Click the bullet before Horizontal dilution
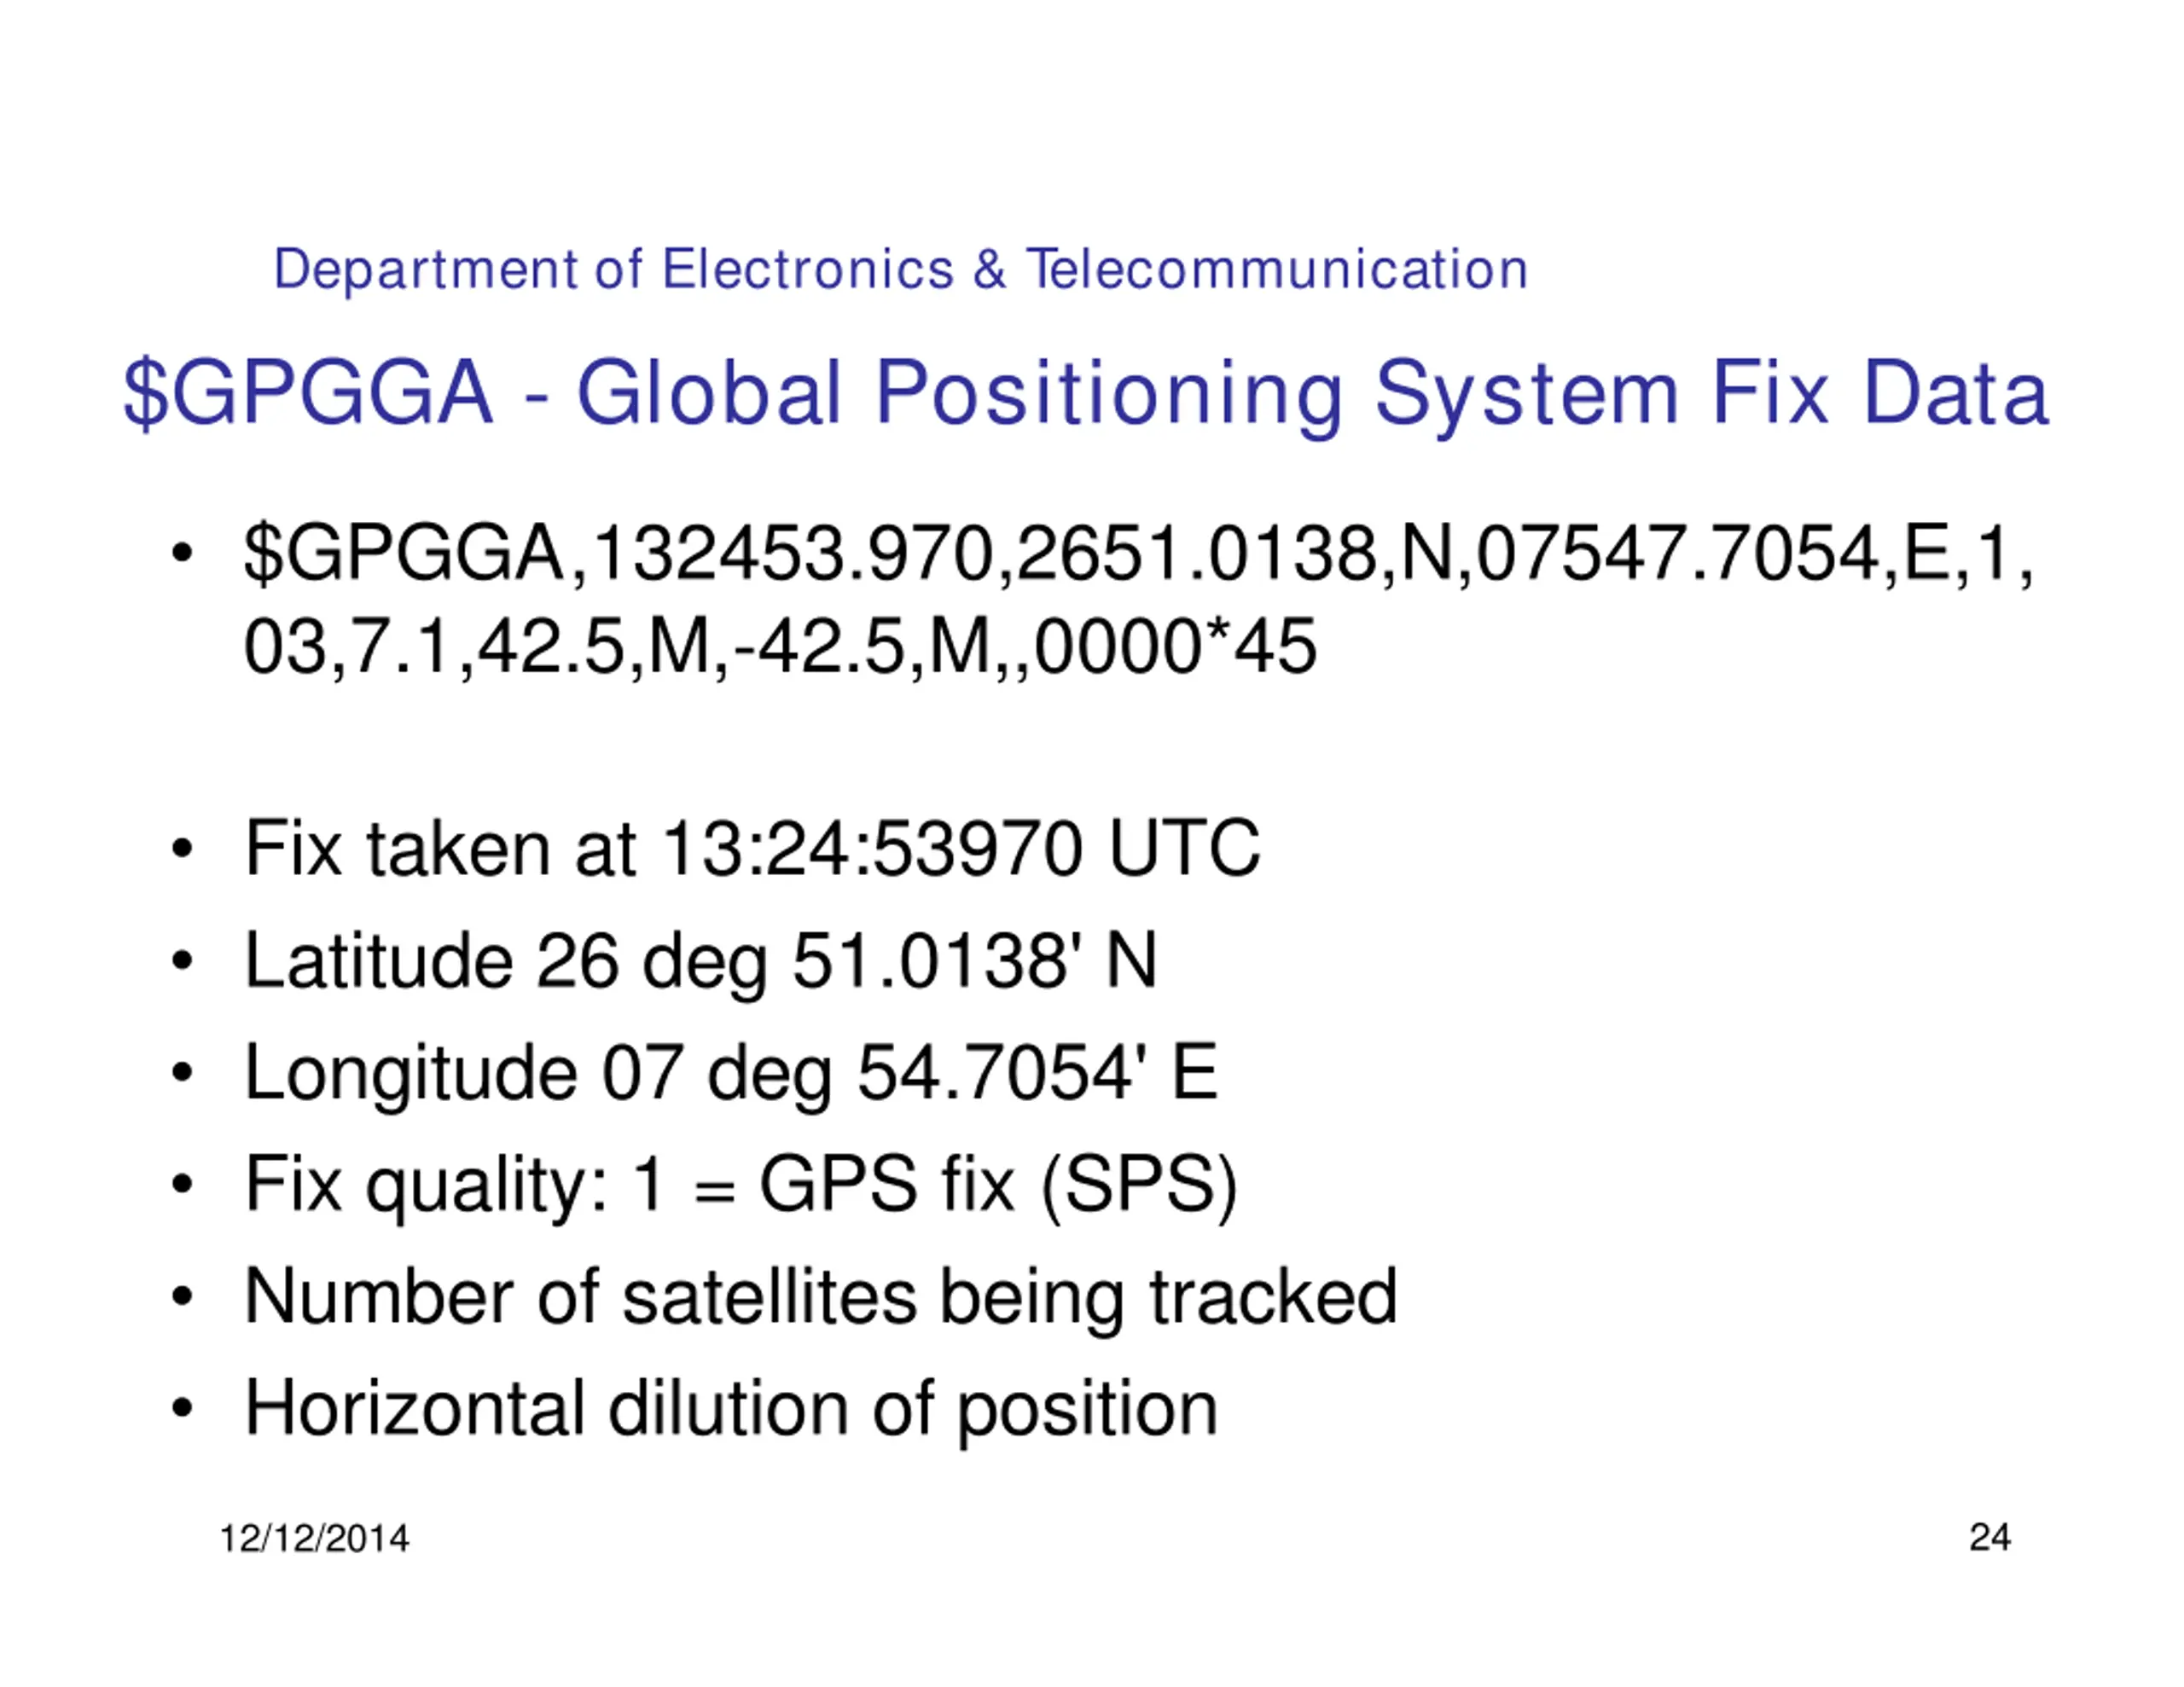The width and height of the screenshot is (2184, 1687). tap(181, 1410)
